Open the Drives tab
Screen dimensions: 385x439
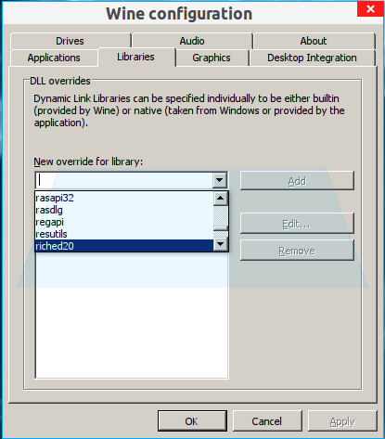71,41
